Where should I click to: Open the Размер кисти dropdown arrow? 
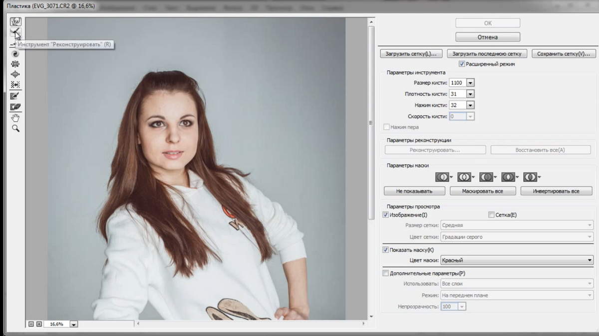pyautogui.click(x=470, y=83)
